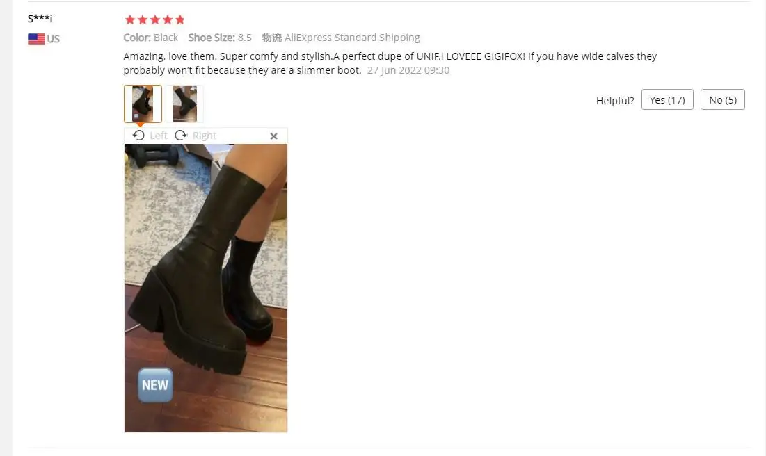Click reviewer name S***i
This screenshot has height=456, width=766.
40,19
